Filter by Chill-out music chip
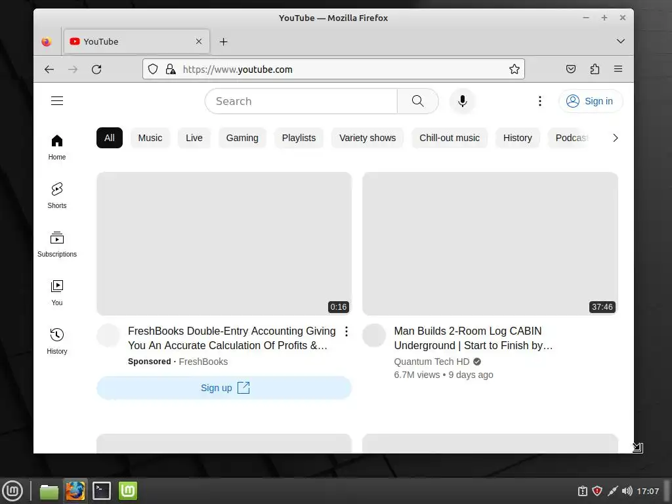The image size is (672, 504). point(449,138)
